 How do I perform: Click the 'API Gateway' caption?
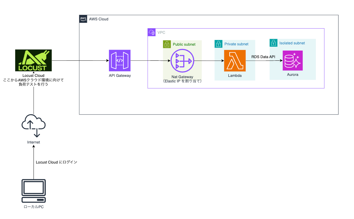[120, 76]
